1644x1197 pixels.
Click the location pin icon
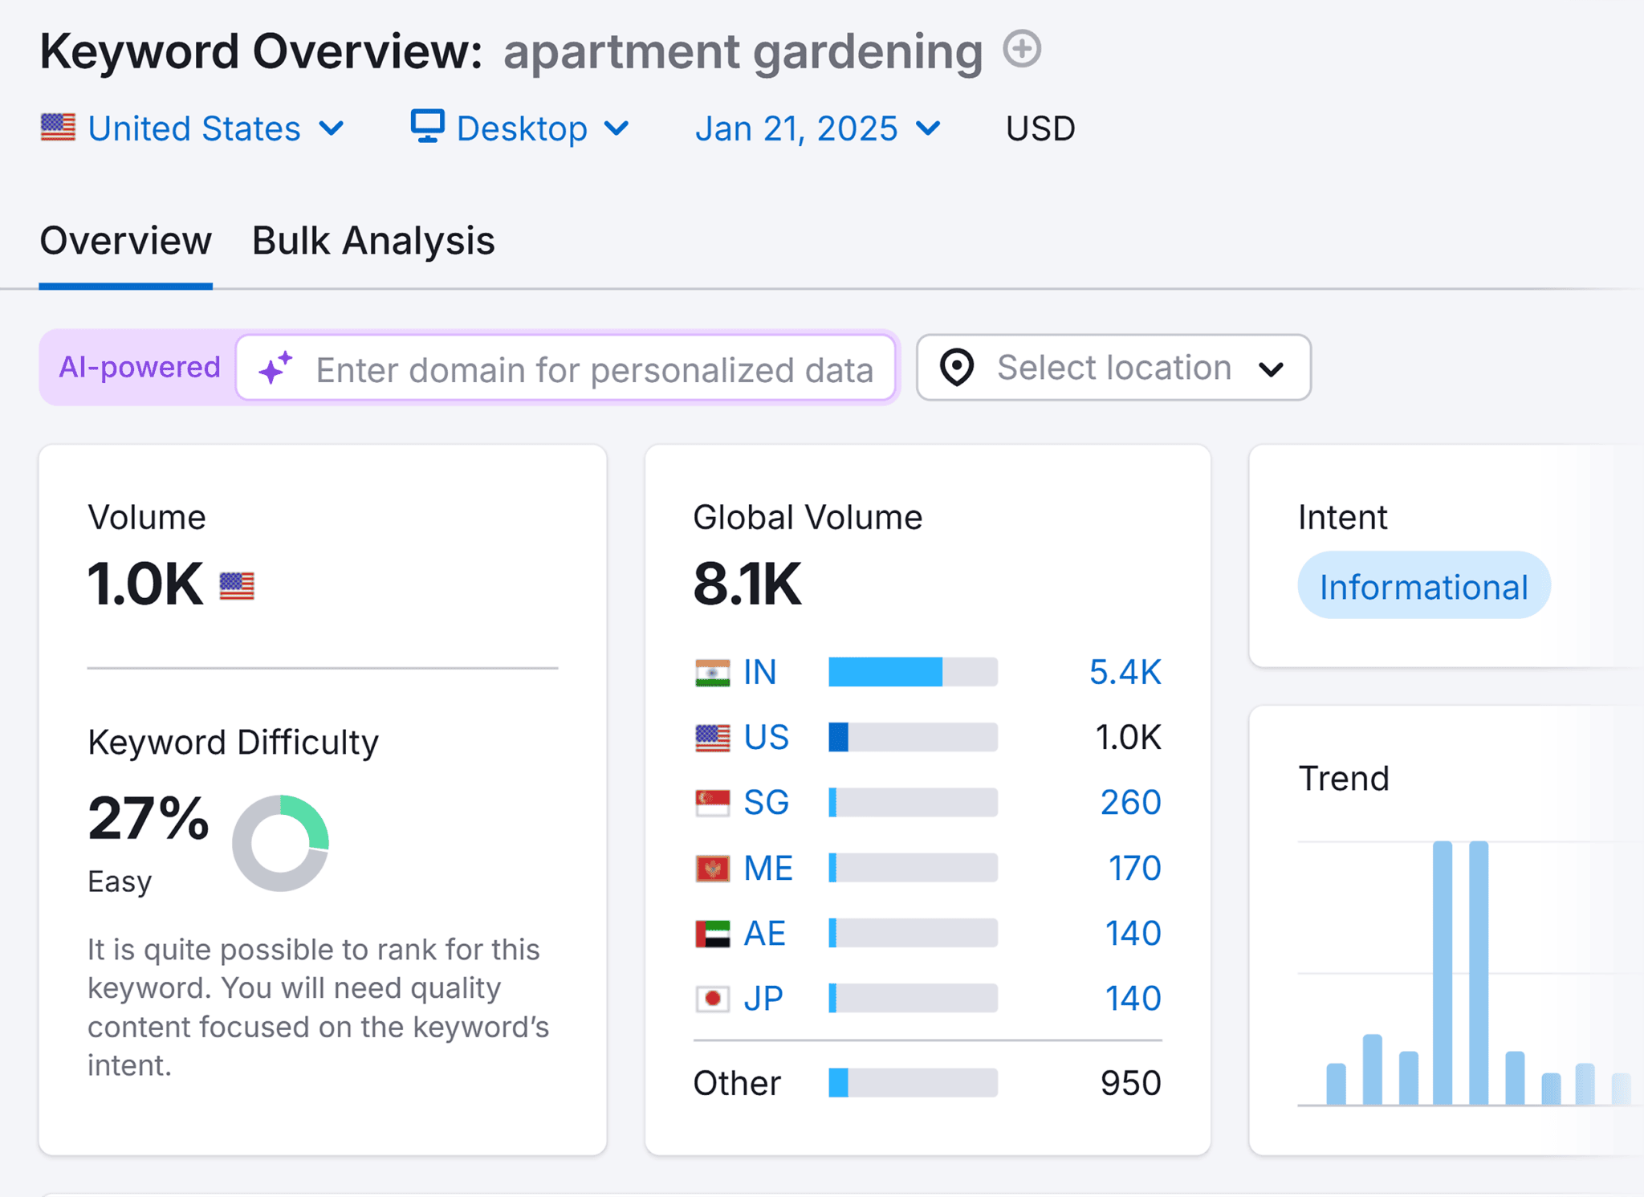(x=958, y=368)
